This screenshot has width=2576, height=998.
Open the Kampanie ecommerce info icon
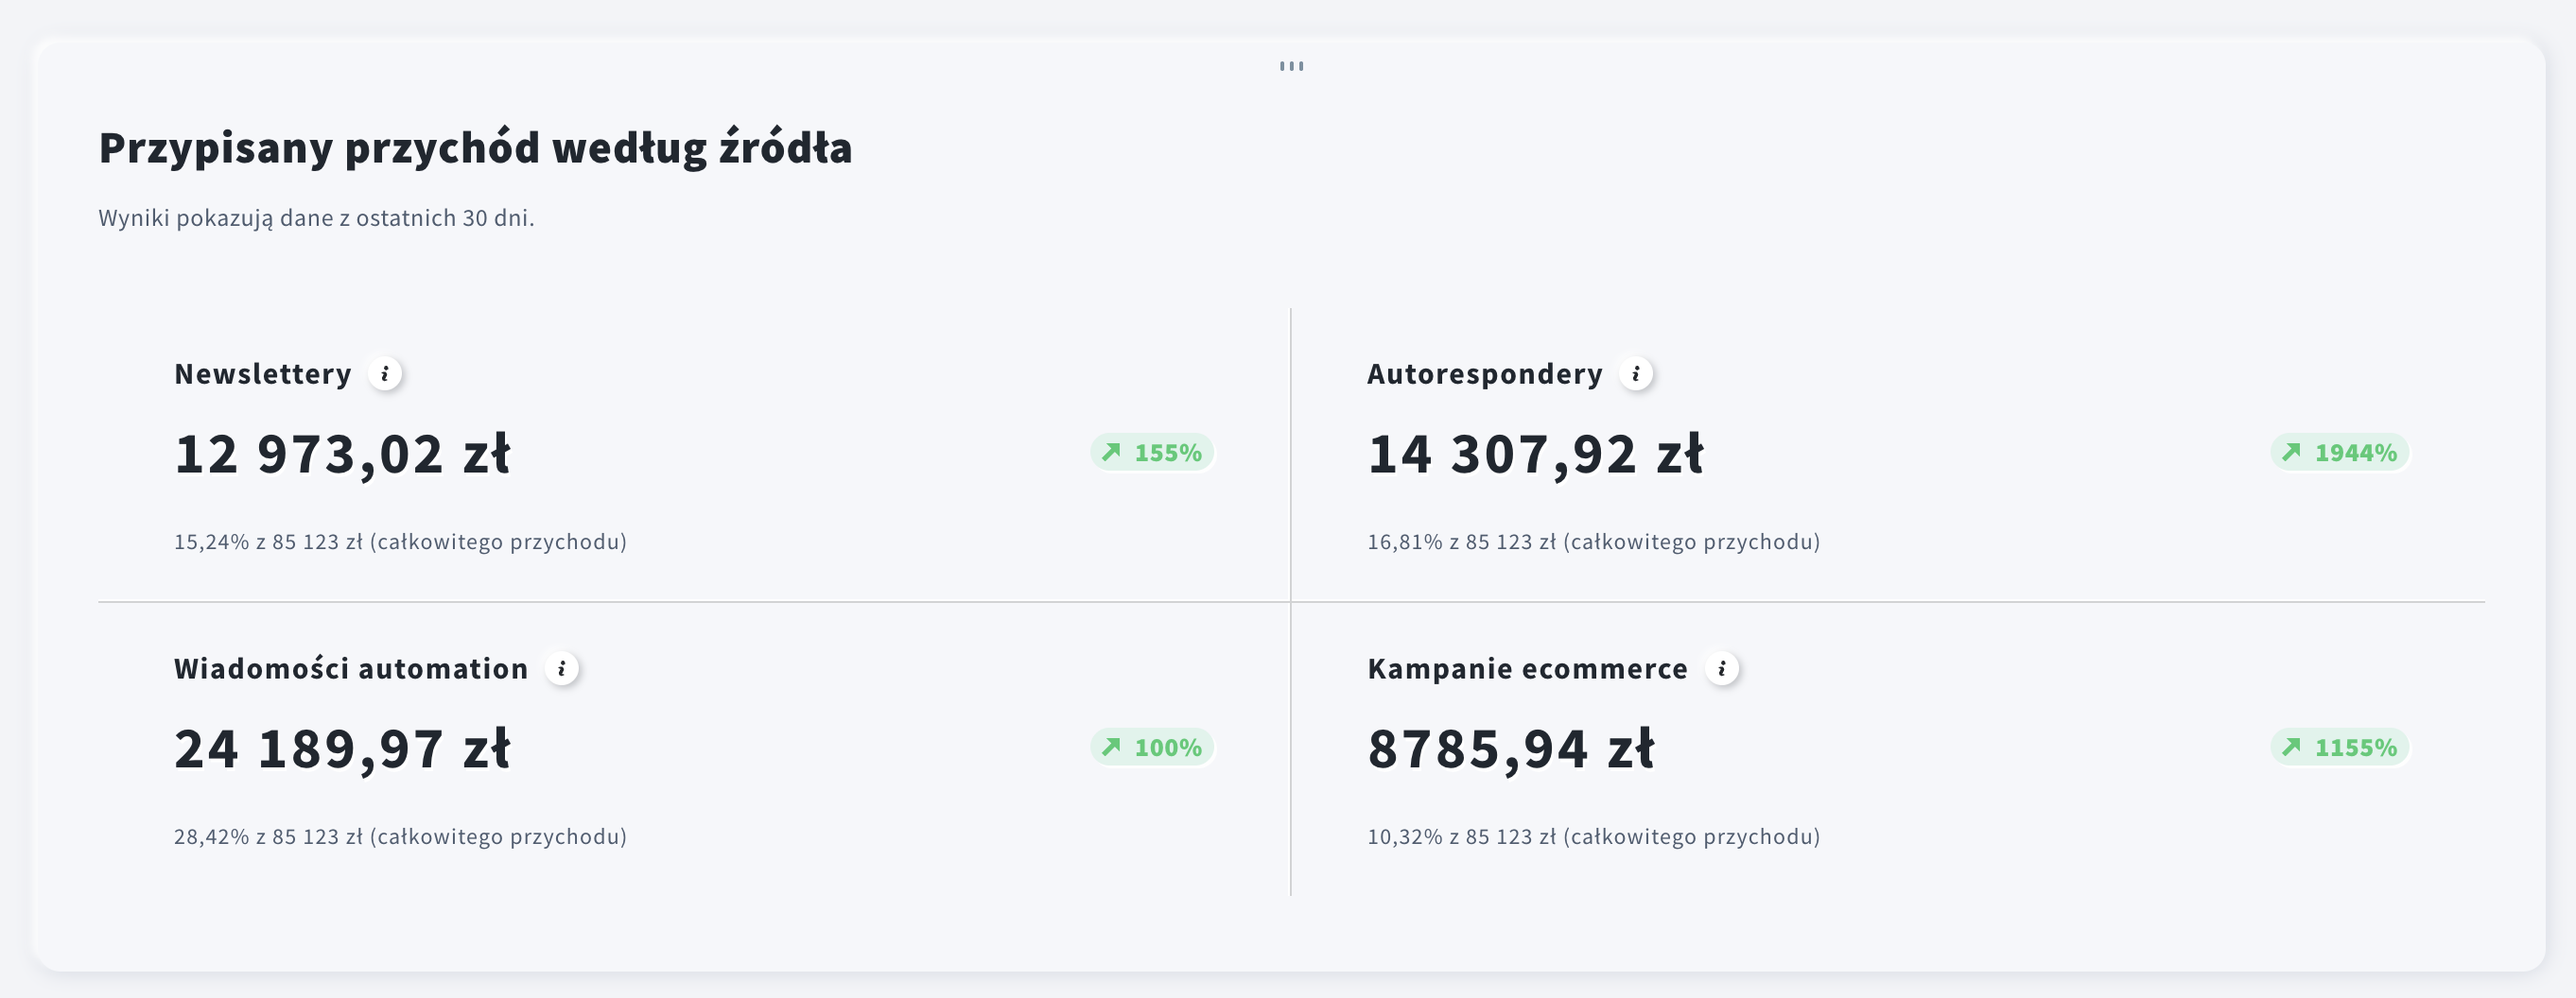point(1722,668)
